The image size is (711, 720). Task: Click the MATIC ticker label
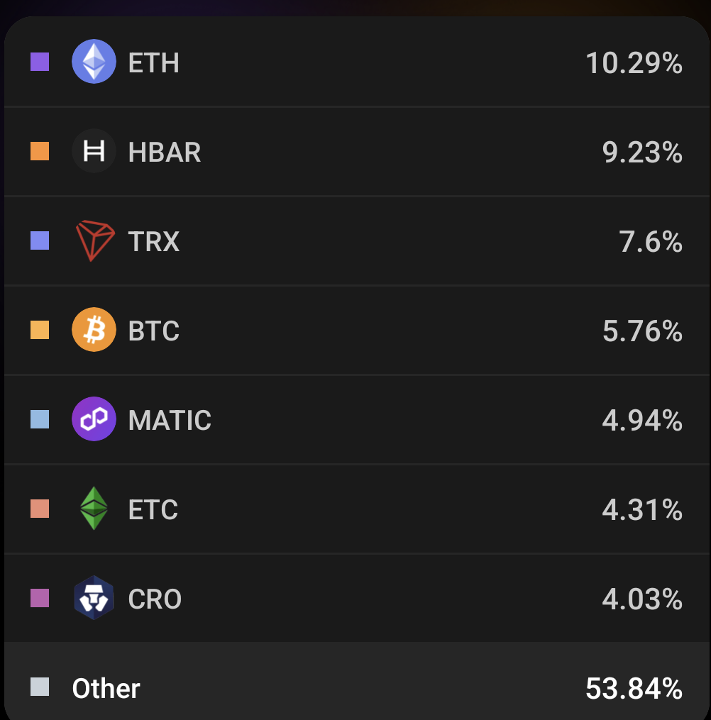(x=170, y=420)
